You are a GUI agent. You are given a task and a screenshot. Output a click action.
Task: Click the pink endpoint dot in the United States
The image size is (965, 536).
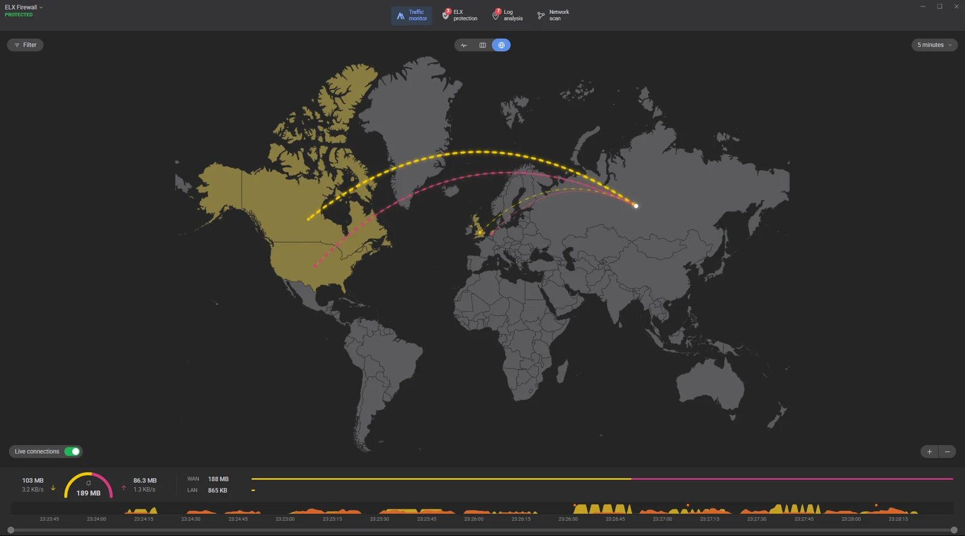[x=315, y=265]
